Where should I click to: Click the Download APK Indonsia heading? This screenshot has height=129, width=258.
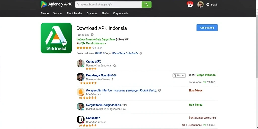click(102, 28)
